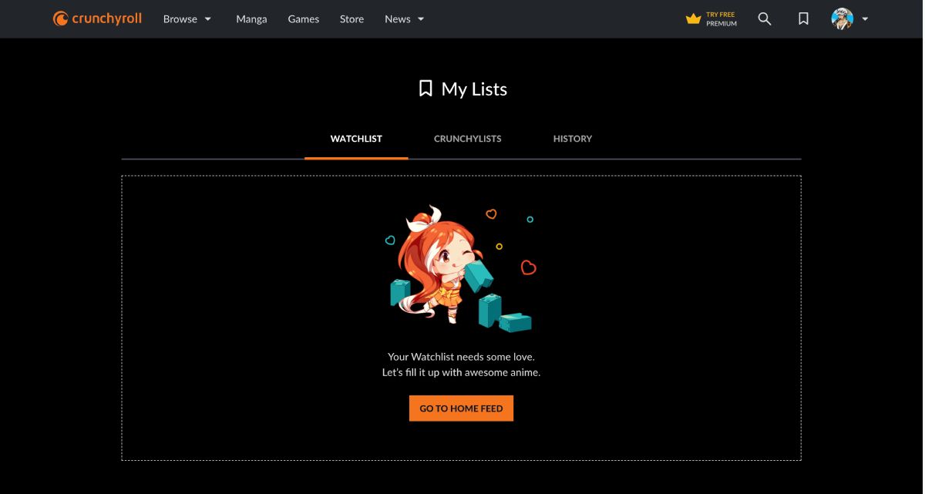Switch to the History tab

573,139
